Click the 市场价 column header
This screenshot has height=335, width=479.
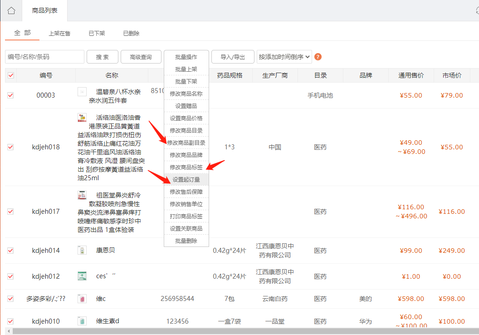[x=452, y=75]
